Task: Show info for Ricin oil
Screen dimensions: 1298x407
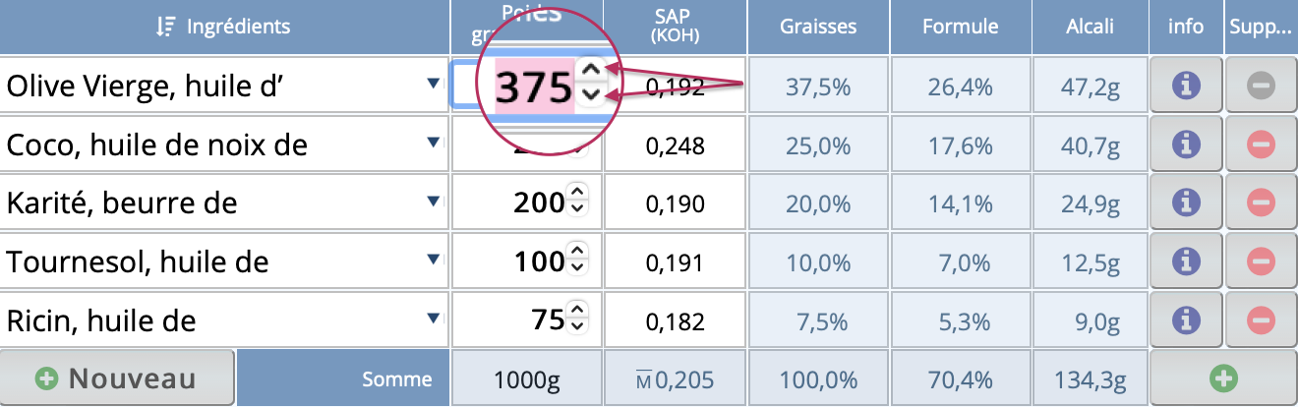Action: 1187,320
